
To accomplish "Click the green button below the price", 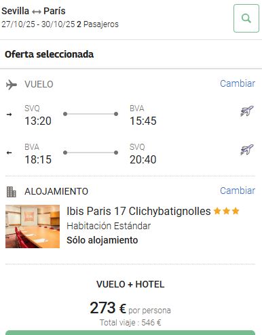I will pos(130,333).
